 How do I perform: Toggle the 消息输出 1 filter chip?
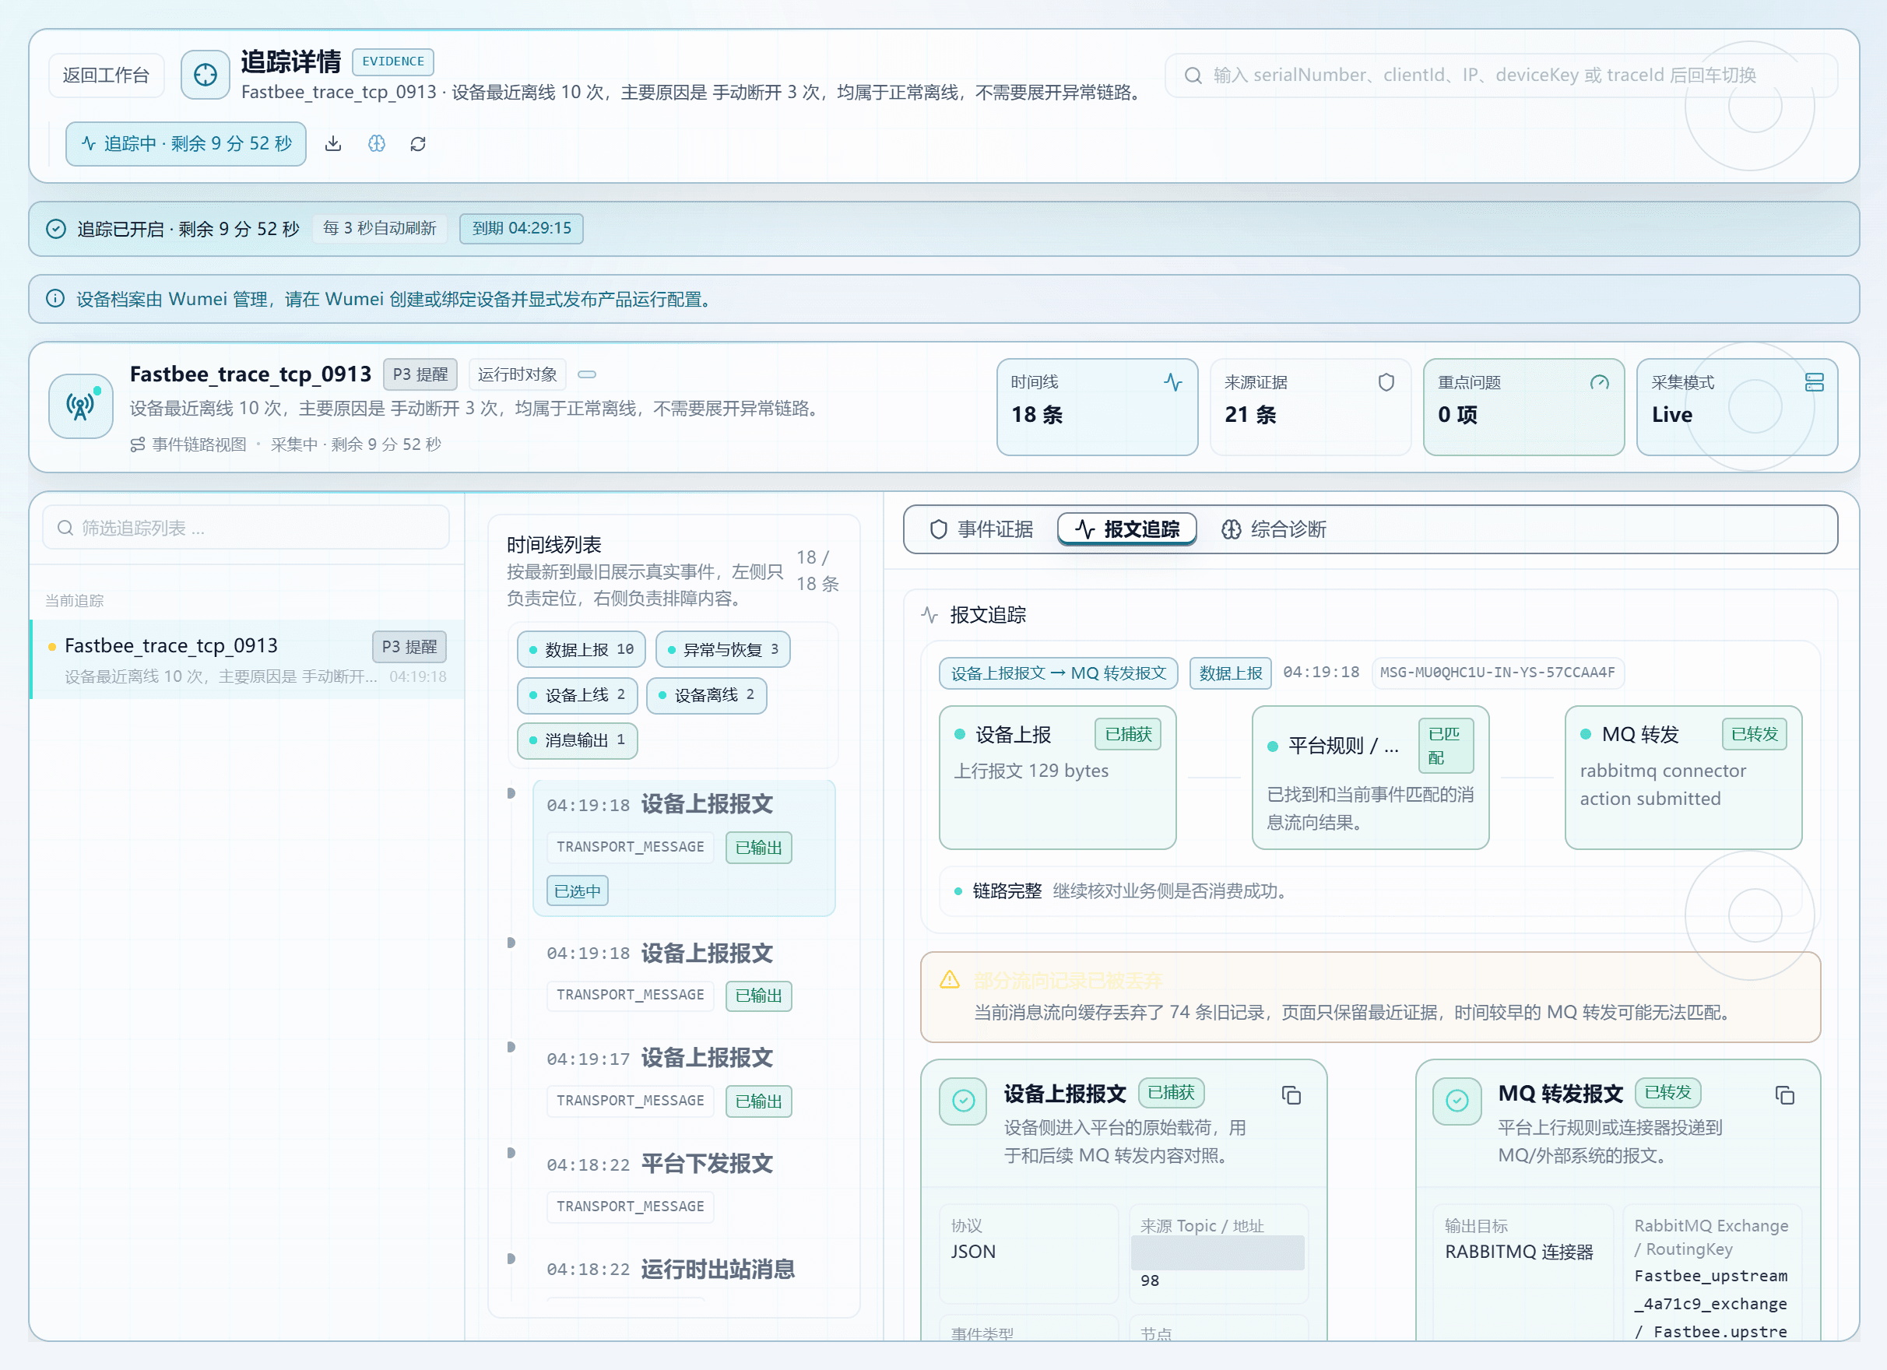577,740
